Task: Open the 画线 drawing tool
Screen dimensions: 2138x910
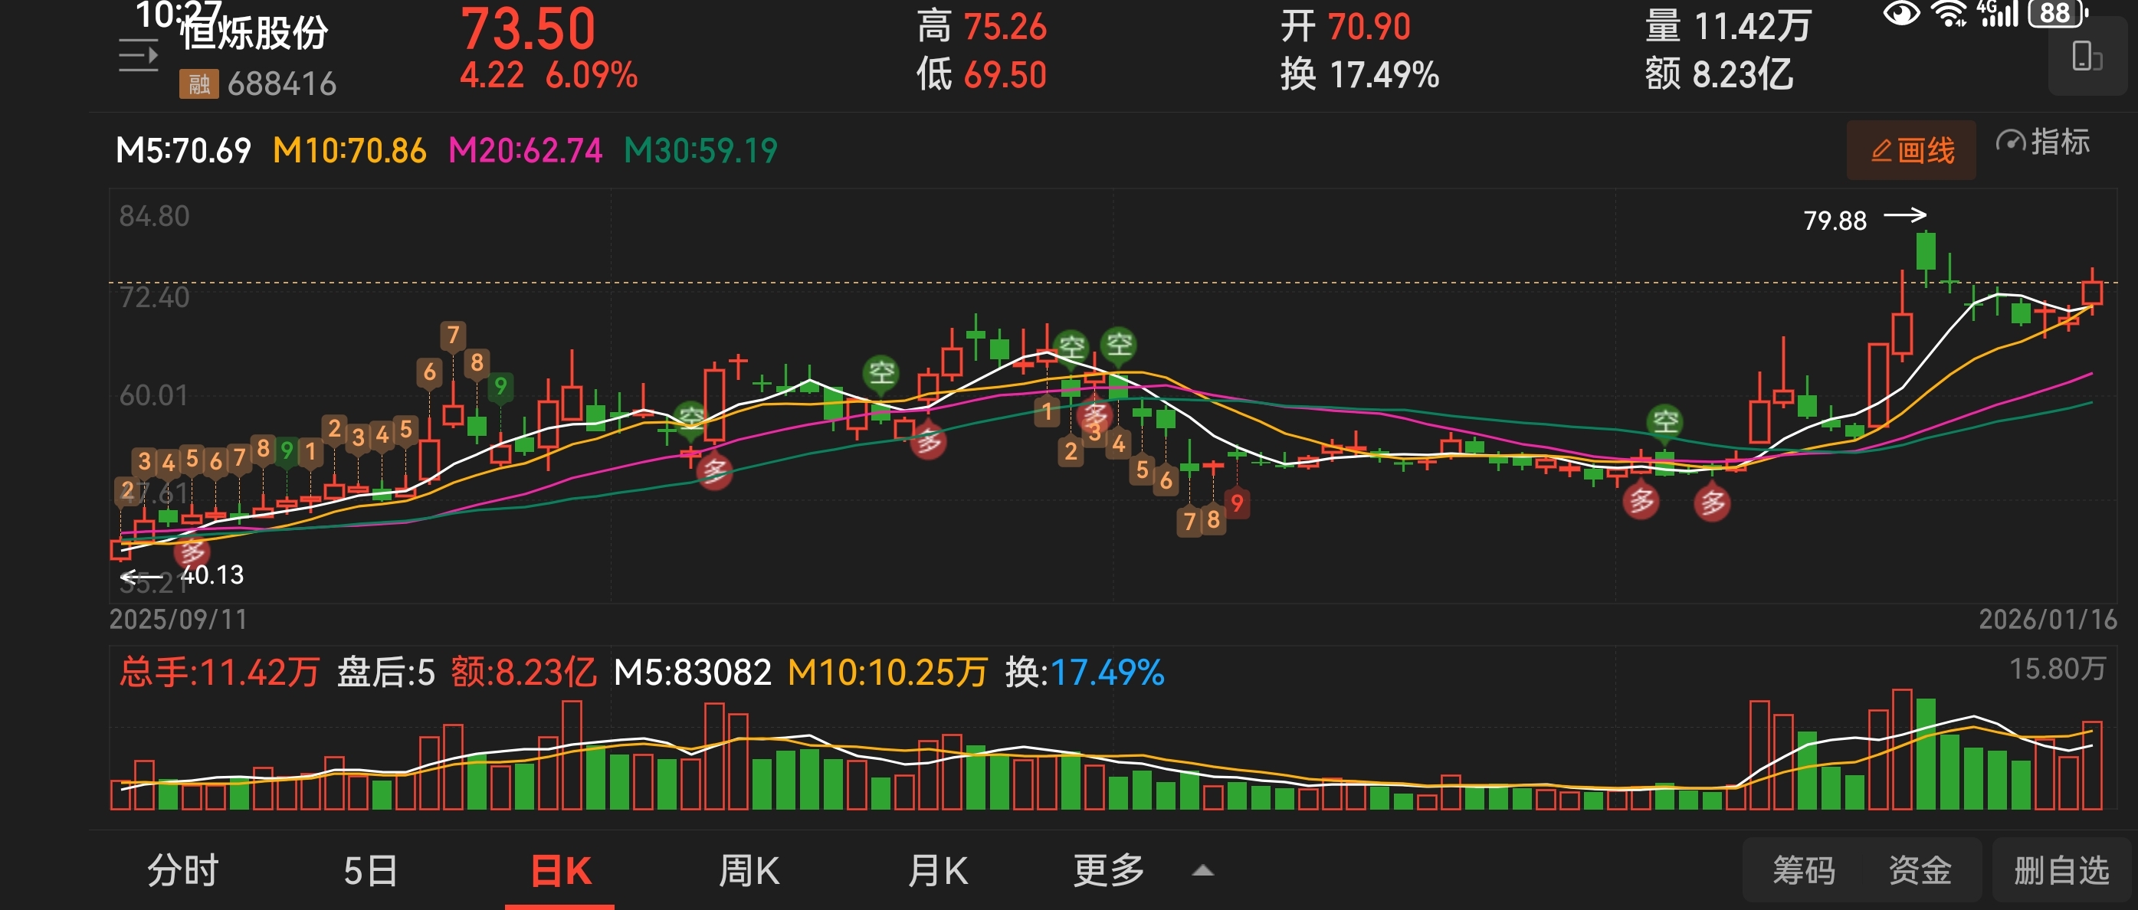Action: pyautogui.click(x=1911, y=150)
